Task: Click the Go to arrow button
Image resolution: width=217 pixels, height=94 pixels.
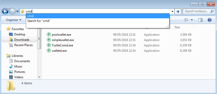Action: click(178, 11)
